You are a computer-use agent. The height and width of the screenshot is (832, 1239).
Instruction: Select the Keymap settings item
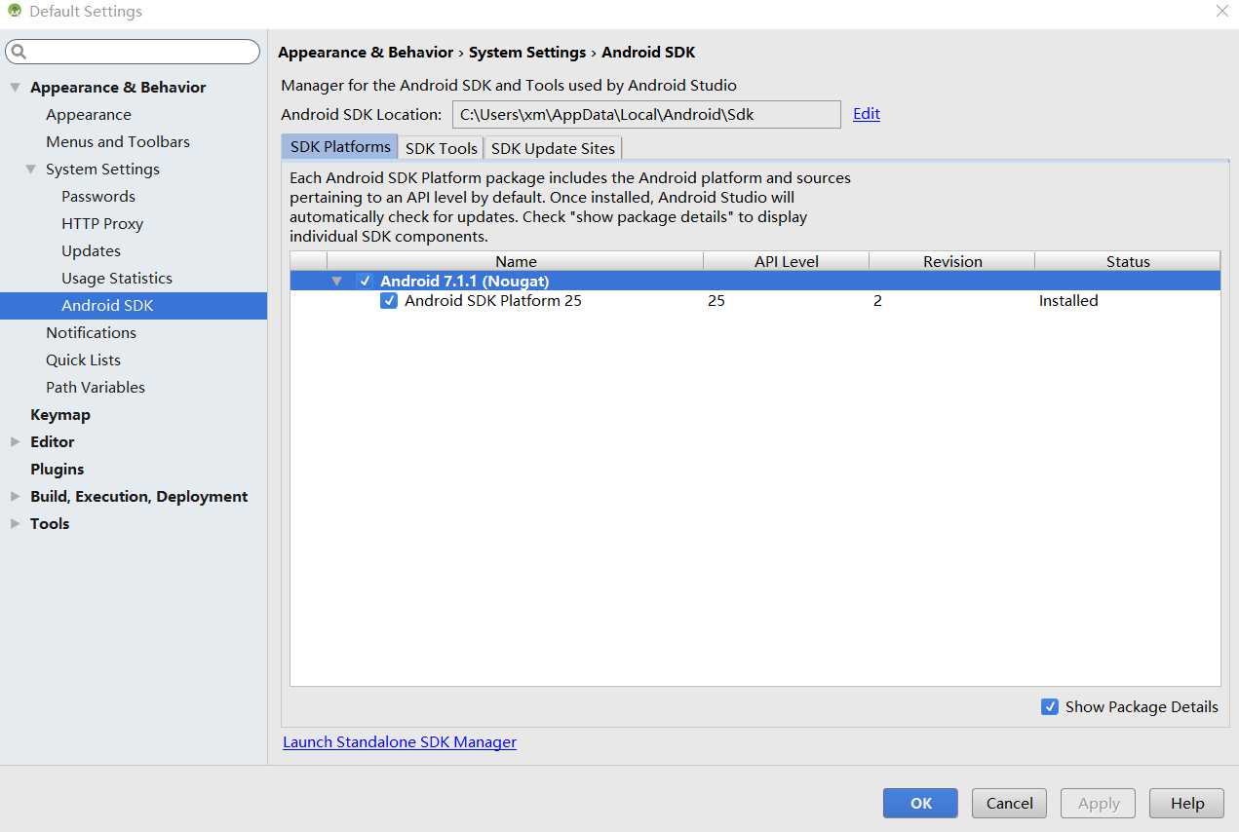60,414
